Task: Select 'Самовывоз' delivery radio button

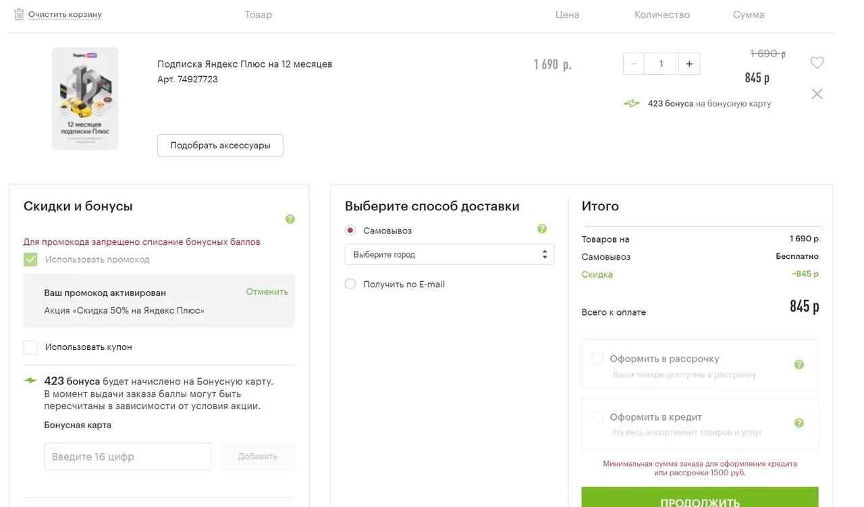Action: pyautogui.click(x=350, y=231)
